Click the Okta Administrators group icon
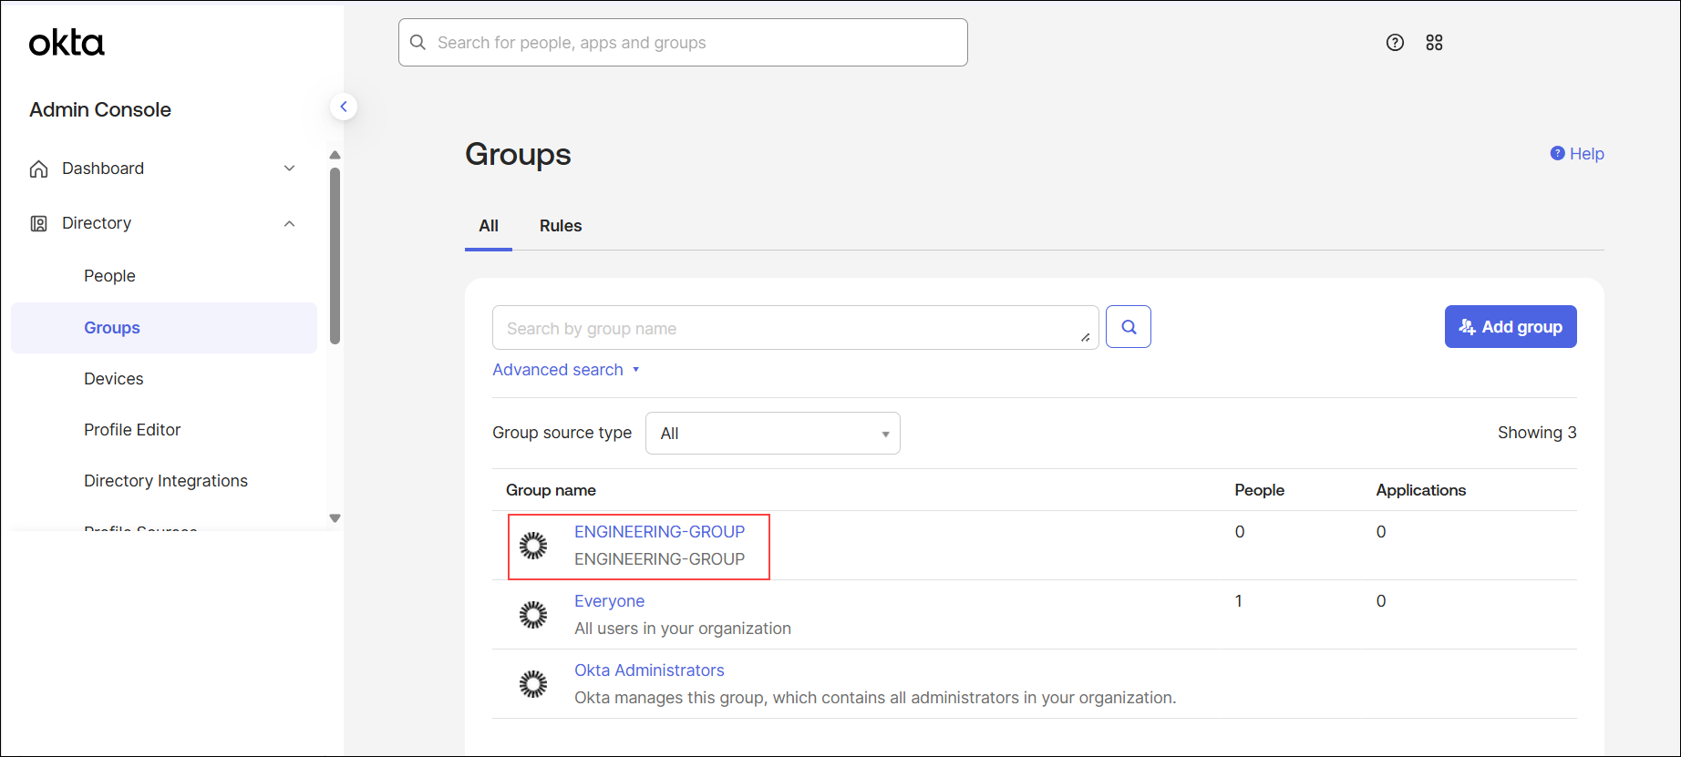 click(533, 684)
